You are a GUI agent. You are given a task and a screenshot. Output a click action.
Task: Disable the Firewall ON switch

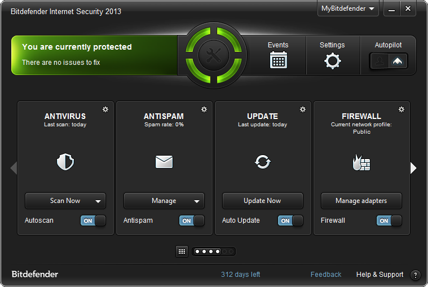(x=389, y=220)
